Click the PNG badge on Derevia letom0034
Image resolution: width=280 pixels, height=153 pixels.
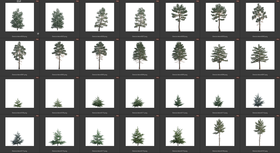click(x=37, y=1)
